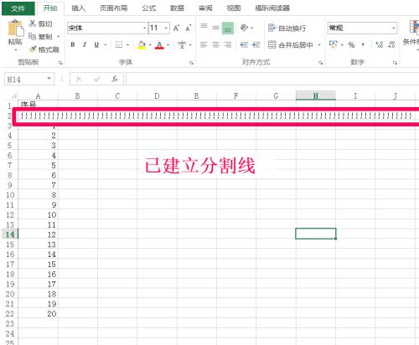Open clipboard (剪贴板) dialog launcher
This screenshot has width=419, height=345.
tap(60, 63)
